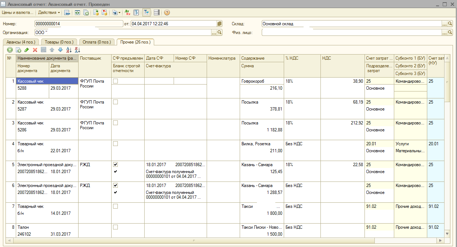Viewport: 457px width, 247px height.
Task: Click the red delete row icon
Action: pos(35,50)
